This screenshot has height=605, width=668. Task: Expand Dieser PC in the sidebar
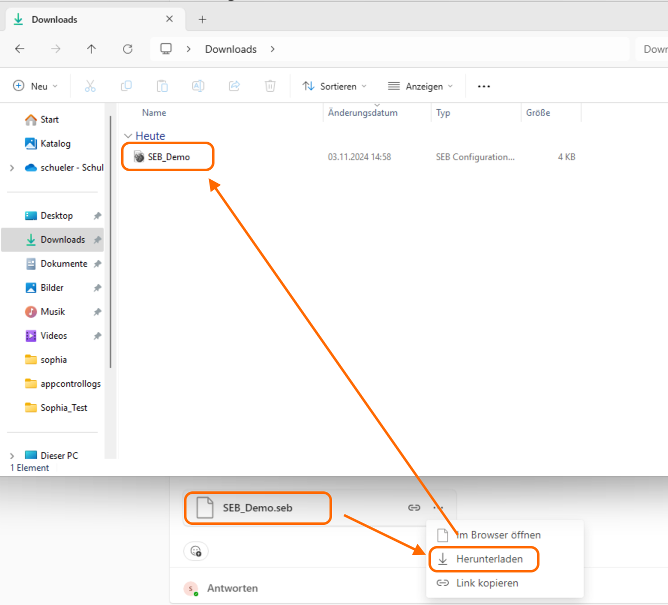tap(12, 456)
